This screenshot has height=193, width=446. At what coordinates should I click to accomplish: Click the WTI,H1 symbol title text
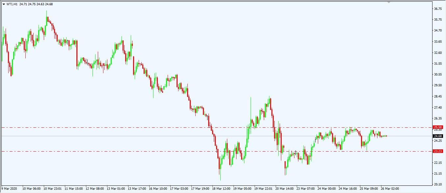point(12,4)
